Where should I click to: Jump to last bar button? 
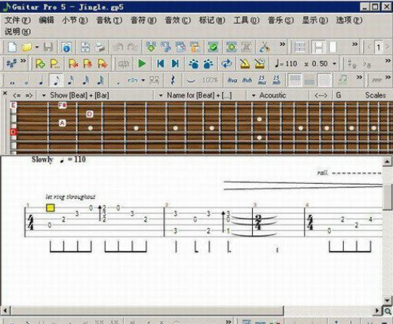(x=175, y=64)
